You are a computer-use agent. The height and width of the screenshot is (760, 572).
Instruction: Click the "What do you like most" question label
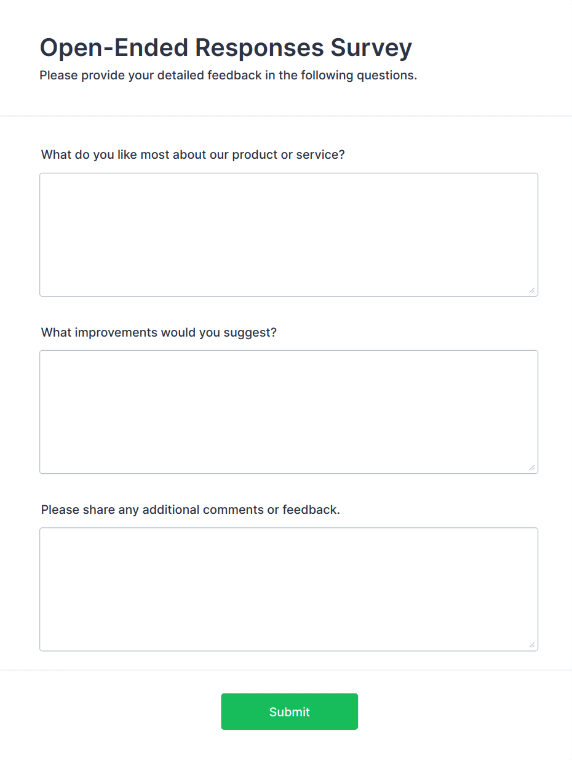(x=193, y=154)
